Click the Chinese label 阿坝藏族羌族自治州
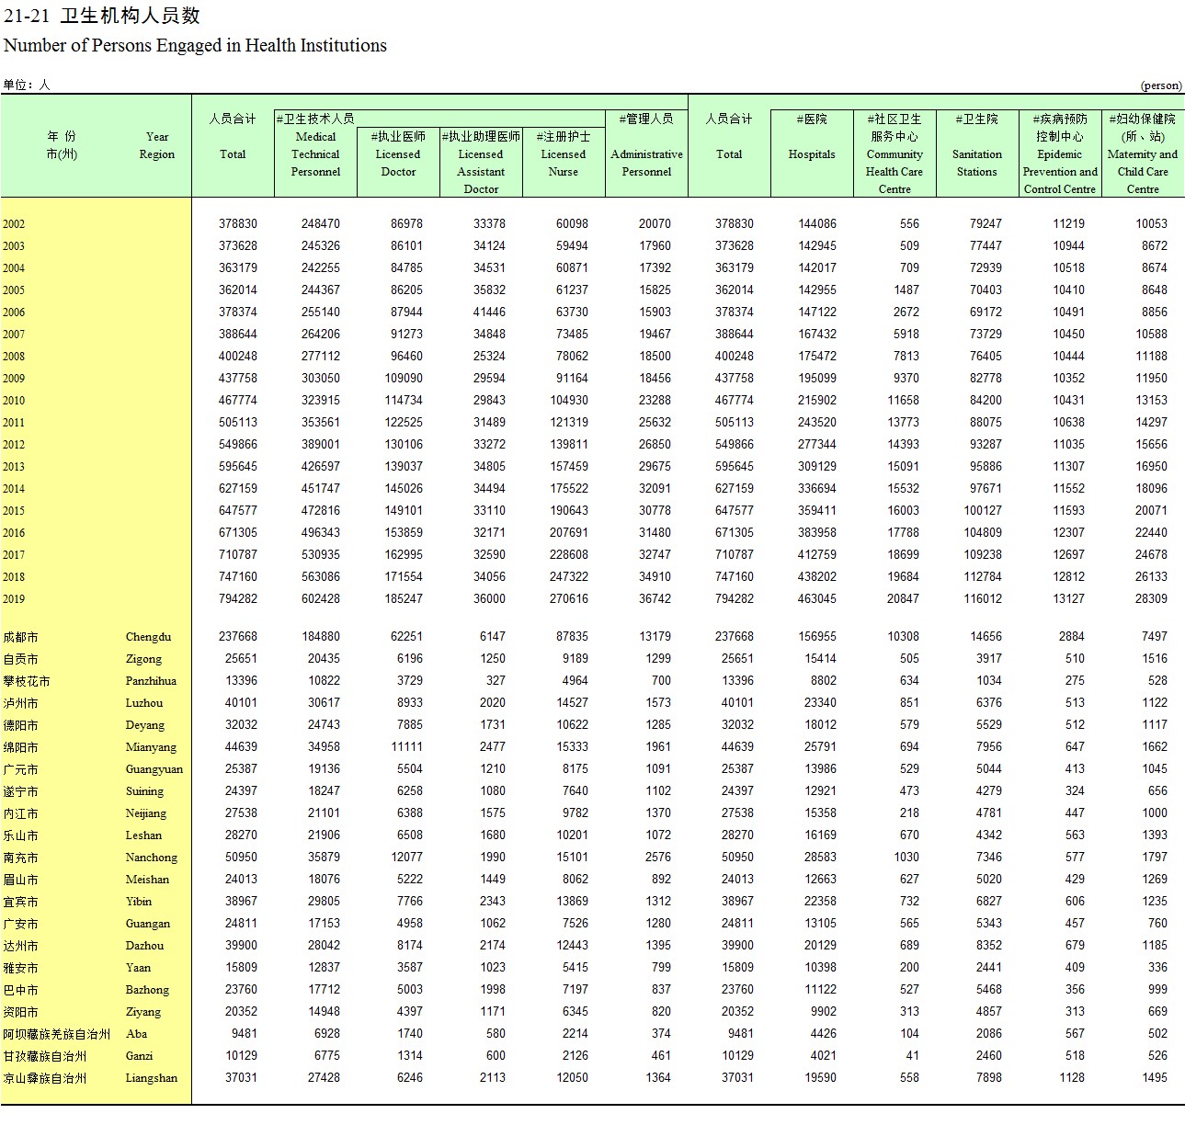The image size is (1185, 1125). [x=56, y=1034]
